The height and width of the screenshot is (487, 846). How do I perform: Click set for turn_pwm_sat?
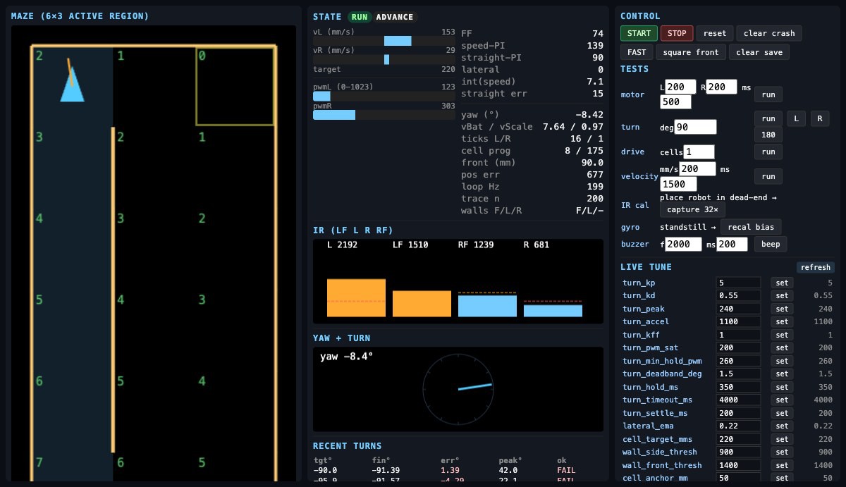click(782, 347)
